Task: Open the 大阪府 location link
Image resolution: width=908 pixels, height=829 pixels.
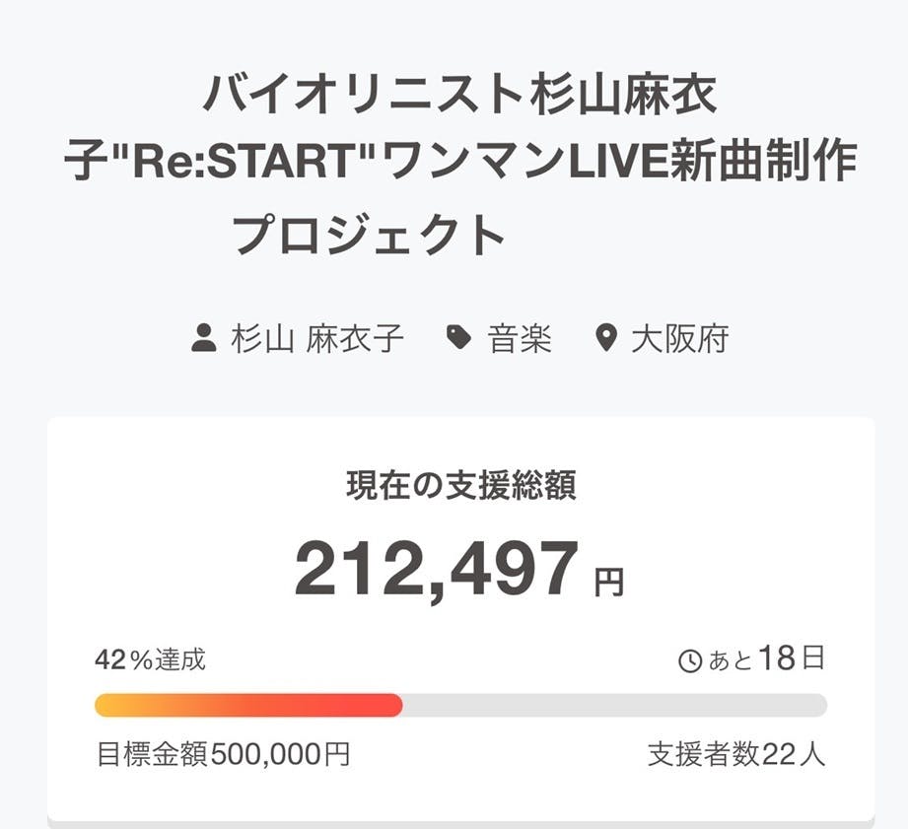Action: [x=679, y=339]
